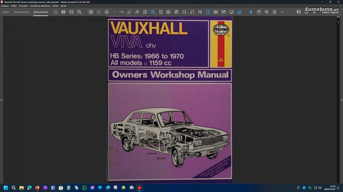The image size is (343, 192).
Task: Go to the next page arrow
Action: [x=107, y=12]
